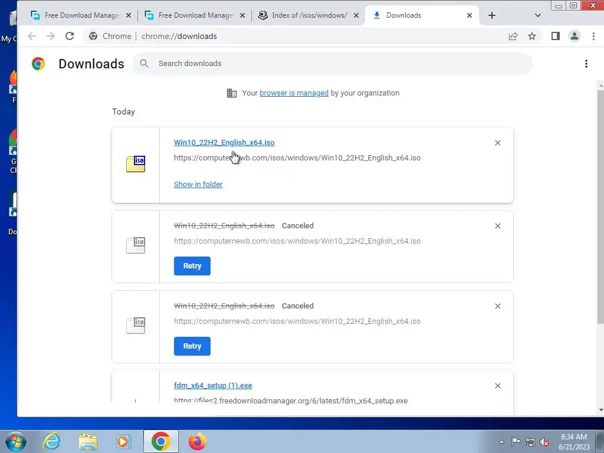The width and height of the screenshot is (604, 453).
Task: Close the Downloads tab
Action: 470,15
